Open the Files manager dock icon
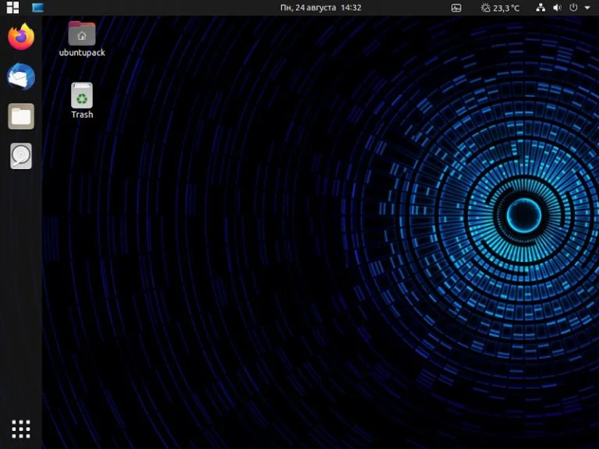599x449 pixels. click(21, 116)
